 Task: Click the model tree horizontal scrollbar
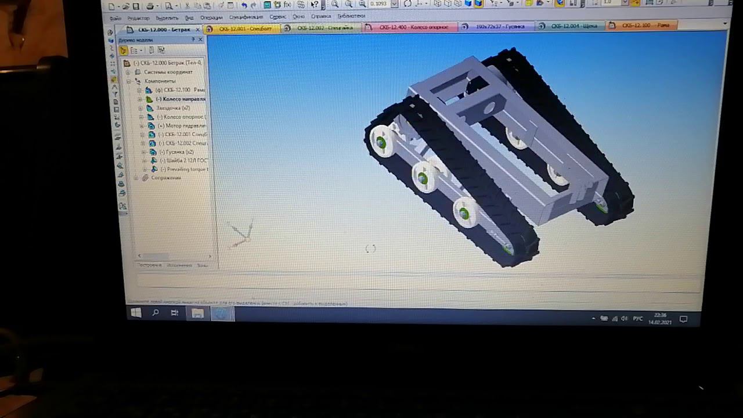(x=175, y=256)
